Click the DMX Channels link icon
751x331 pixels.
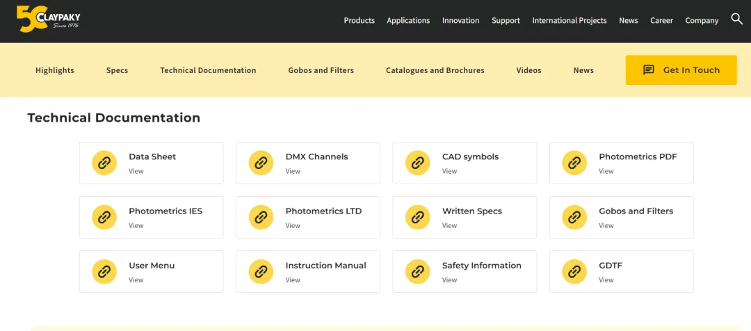click(261, 163)
